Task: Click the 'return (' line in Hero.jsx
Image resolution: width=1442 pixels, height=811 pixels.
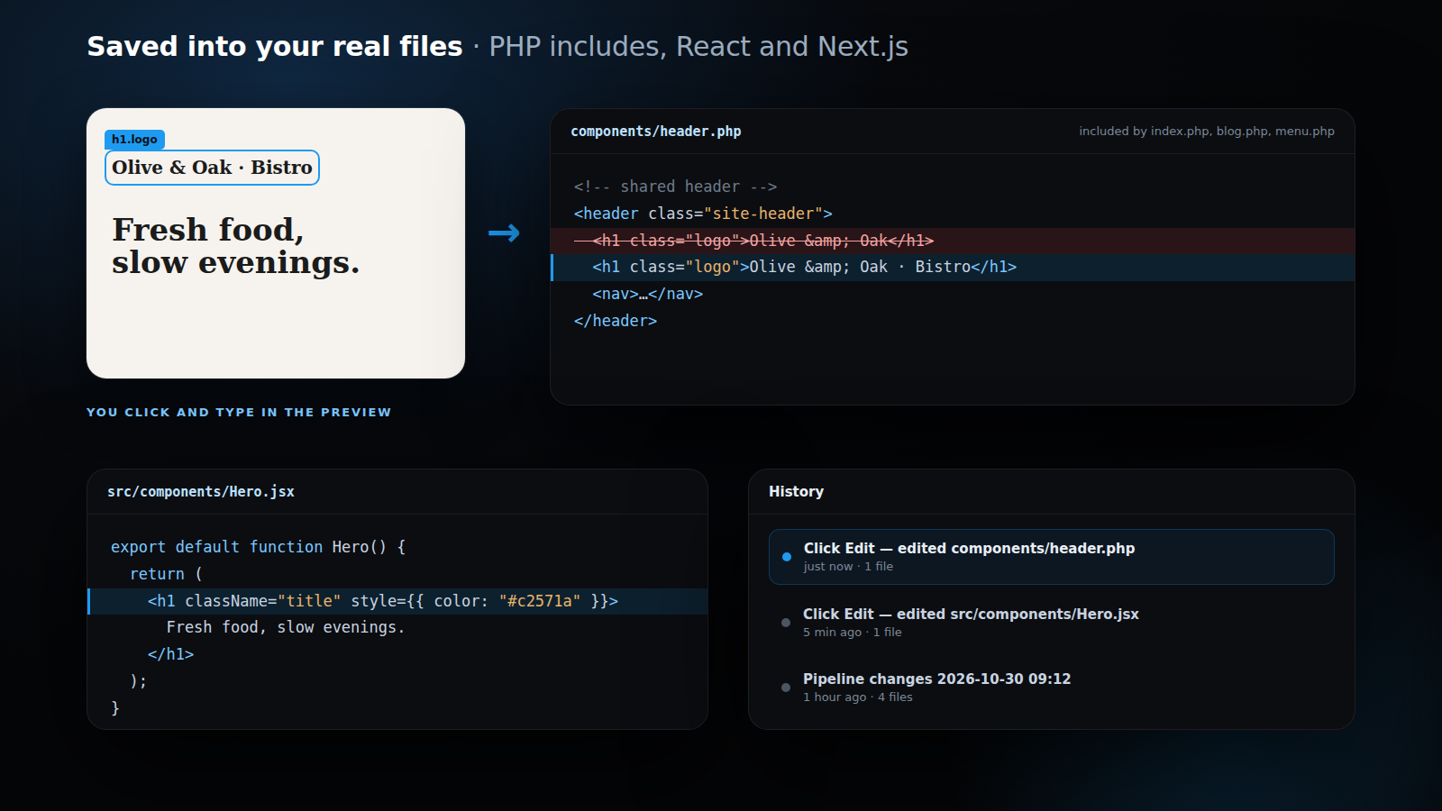Action: coord(166,574)
